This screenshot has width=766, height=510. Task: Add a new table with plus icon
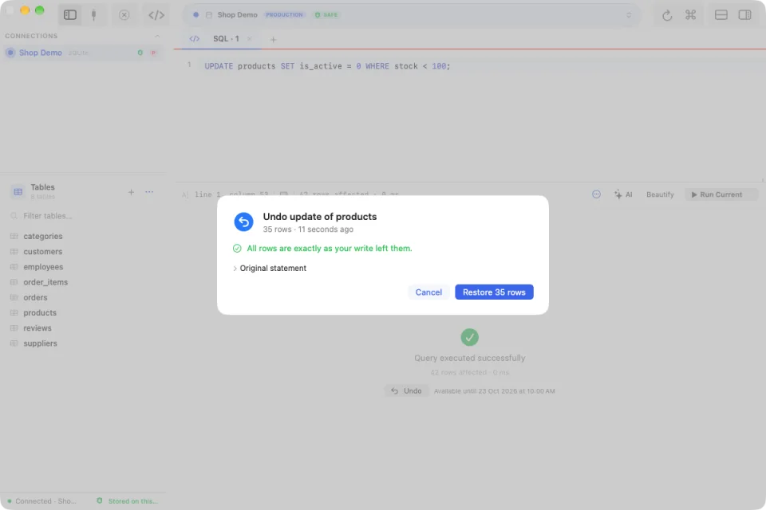point(131,192)
